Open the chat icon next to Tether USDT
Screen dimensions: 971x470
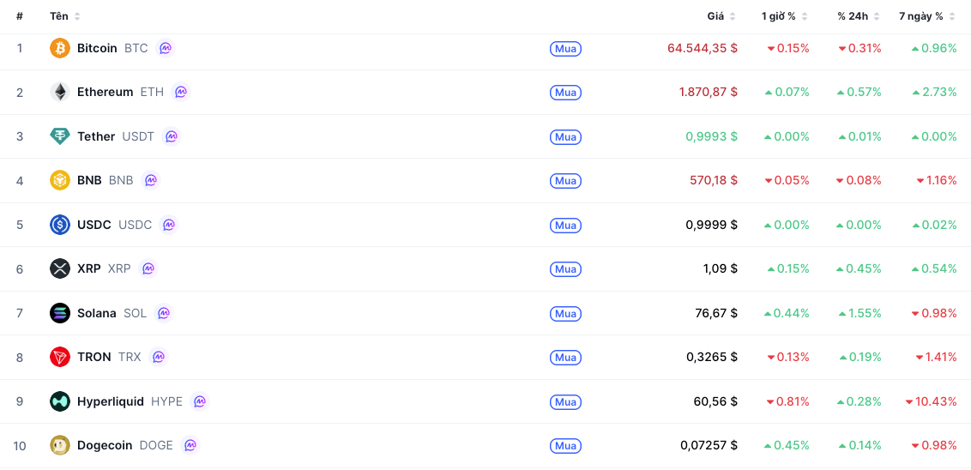172,136
